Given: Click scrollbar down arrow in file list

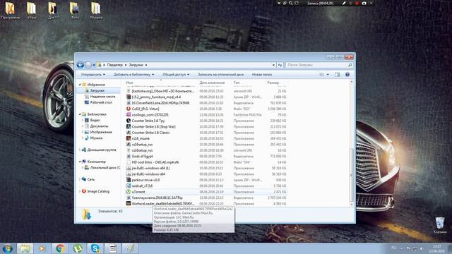Looking at the screenshot, I should pyautogui.click(x=351, y=204).
